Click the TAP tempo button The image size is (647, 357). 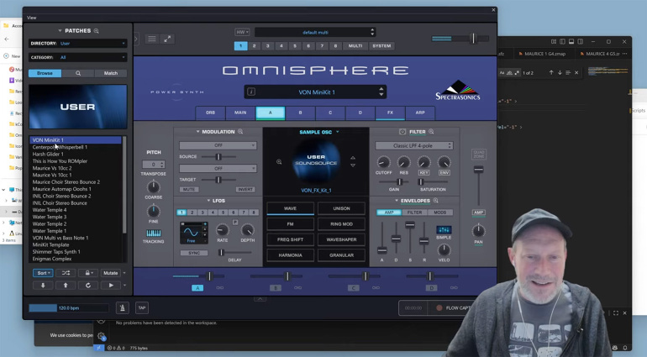142,308
